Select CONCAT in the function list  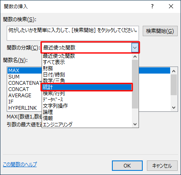coord(25,89)
